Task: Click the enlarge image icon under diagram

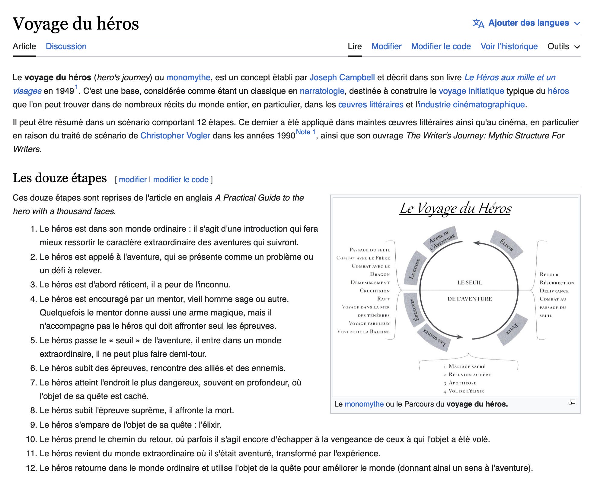Action: 572,402
